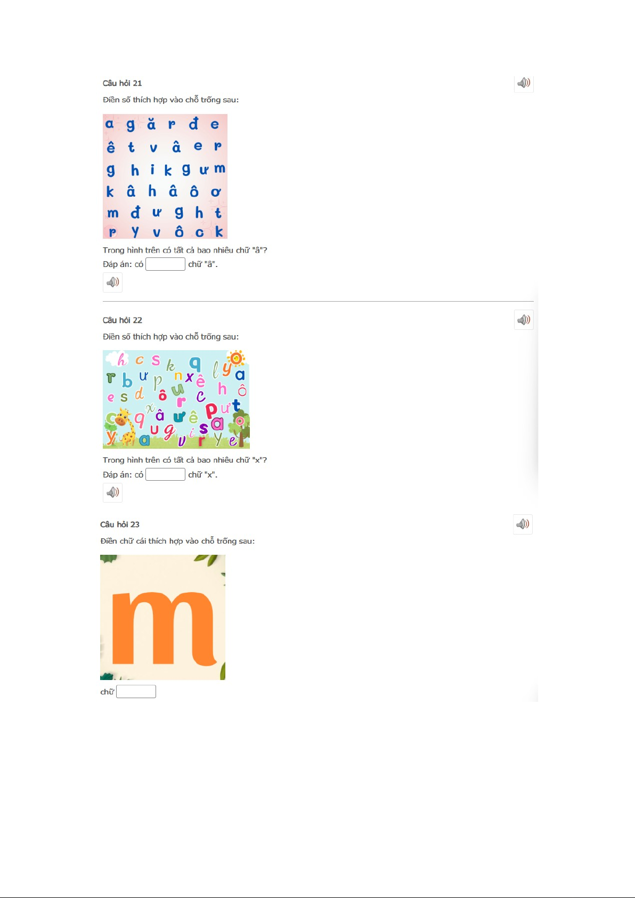
Task: Play audio for Câu hỏi 21 header
Action: pyautogui.click(x=524, y=83)
